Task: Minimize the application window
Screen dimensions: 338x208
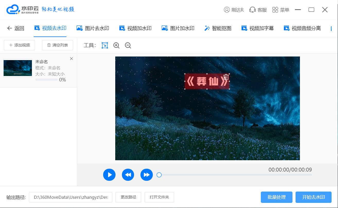Action: coord(298,10)
